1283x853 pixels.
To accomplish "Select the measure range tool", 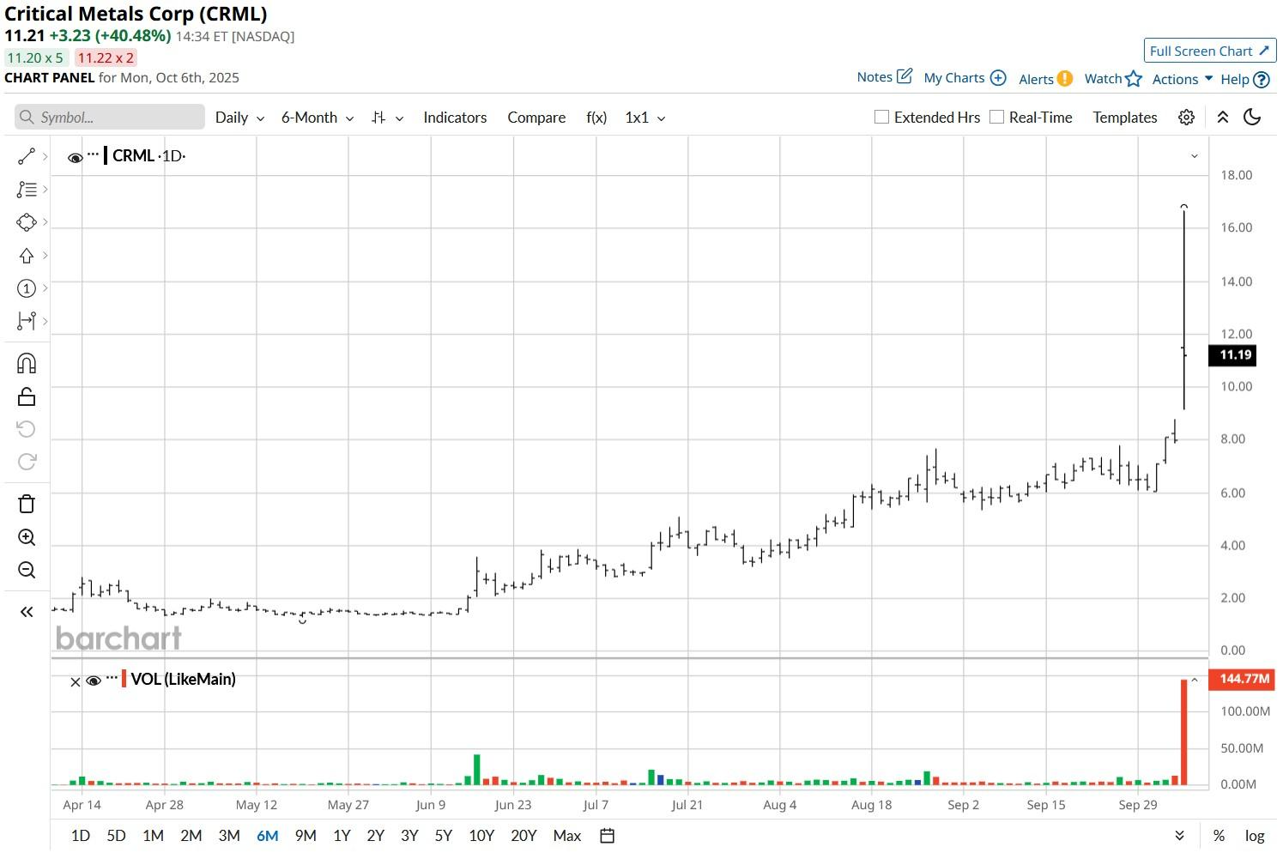I will coord(27,321).
